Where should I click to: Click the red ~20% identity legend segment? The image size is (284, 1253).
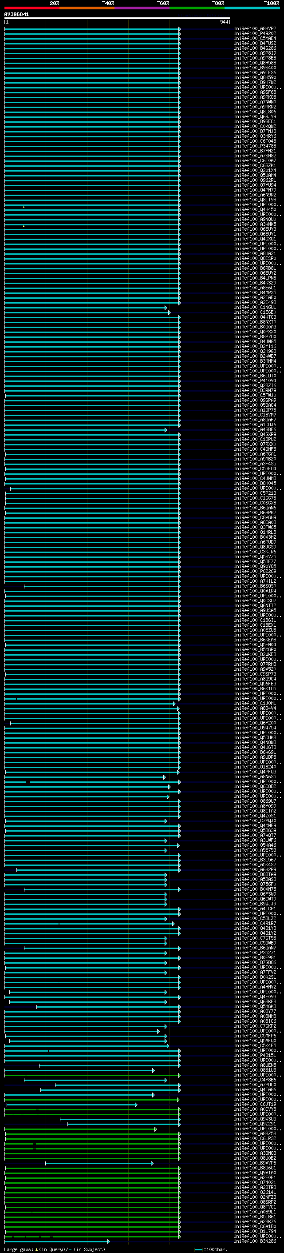[32, 8]
